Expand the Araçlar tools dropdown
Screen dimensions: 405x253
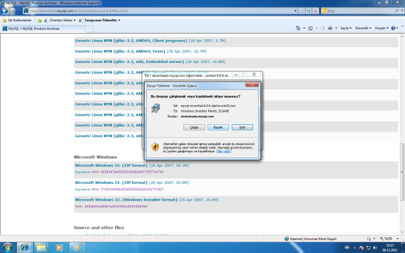point(382,28)
